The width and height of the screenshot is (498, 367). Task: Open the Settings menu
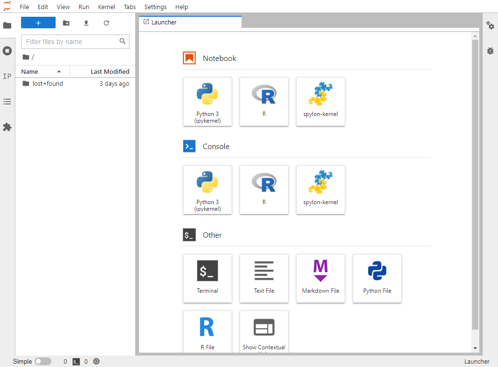155,7
